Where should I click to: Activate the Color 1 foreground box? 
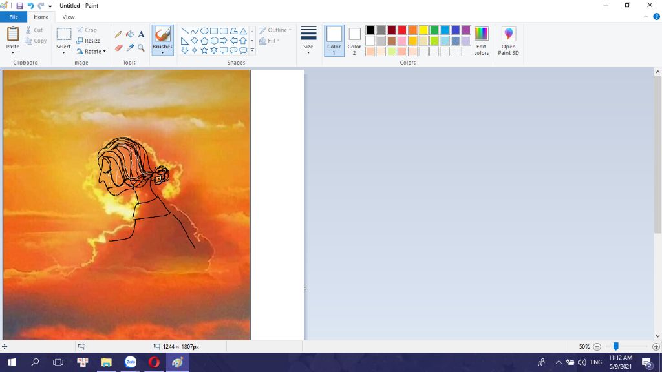(334, 40)
